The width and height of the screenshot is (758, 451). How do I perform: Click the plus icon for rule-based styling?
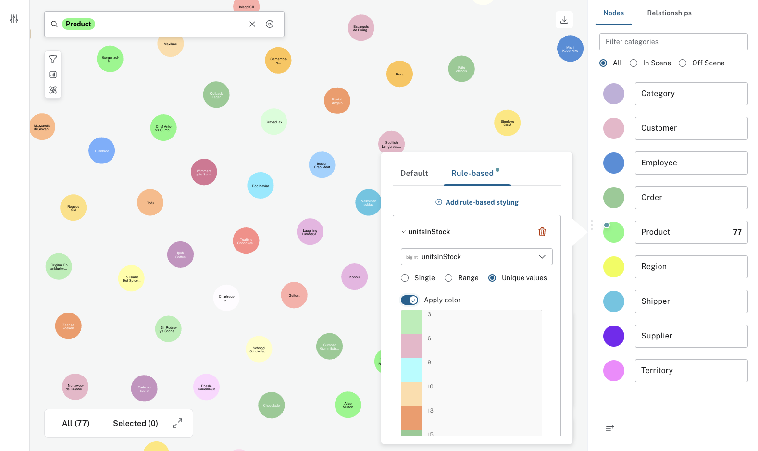(439, 202)
